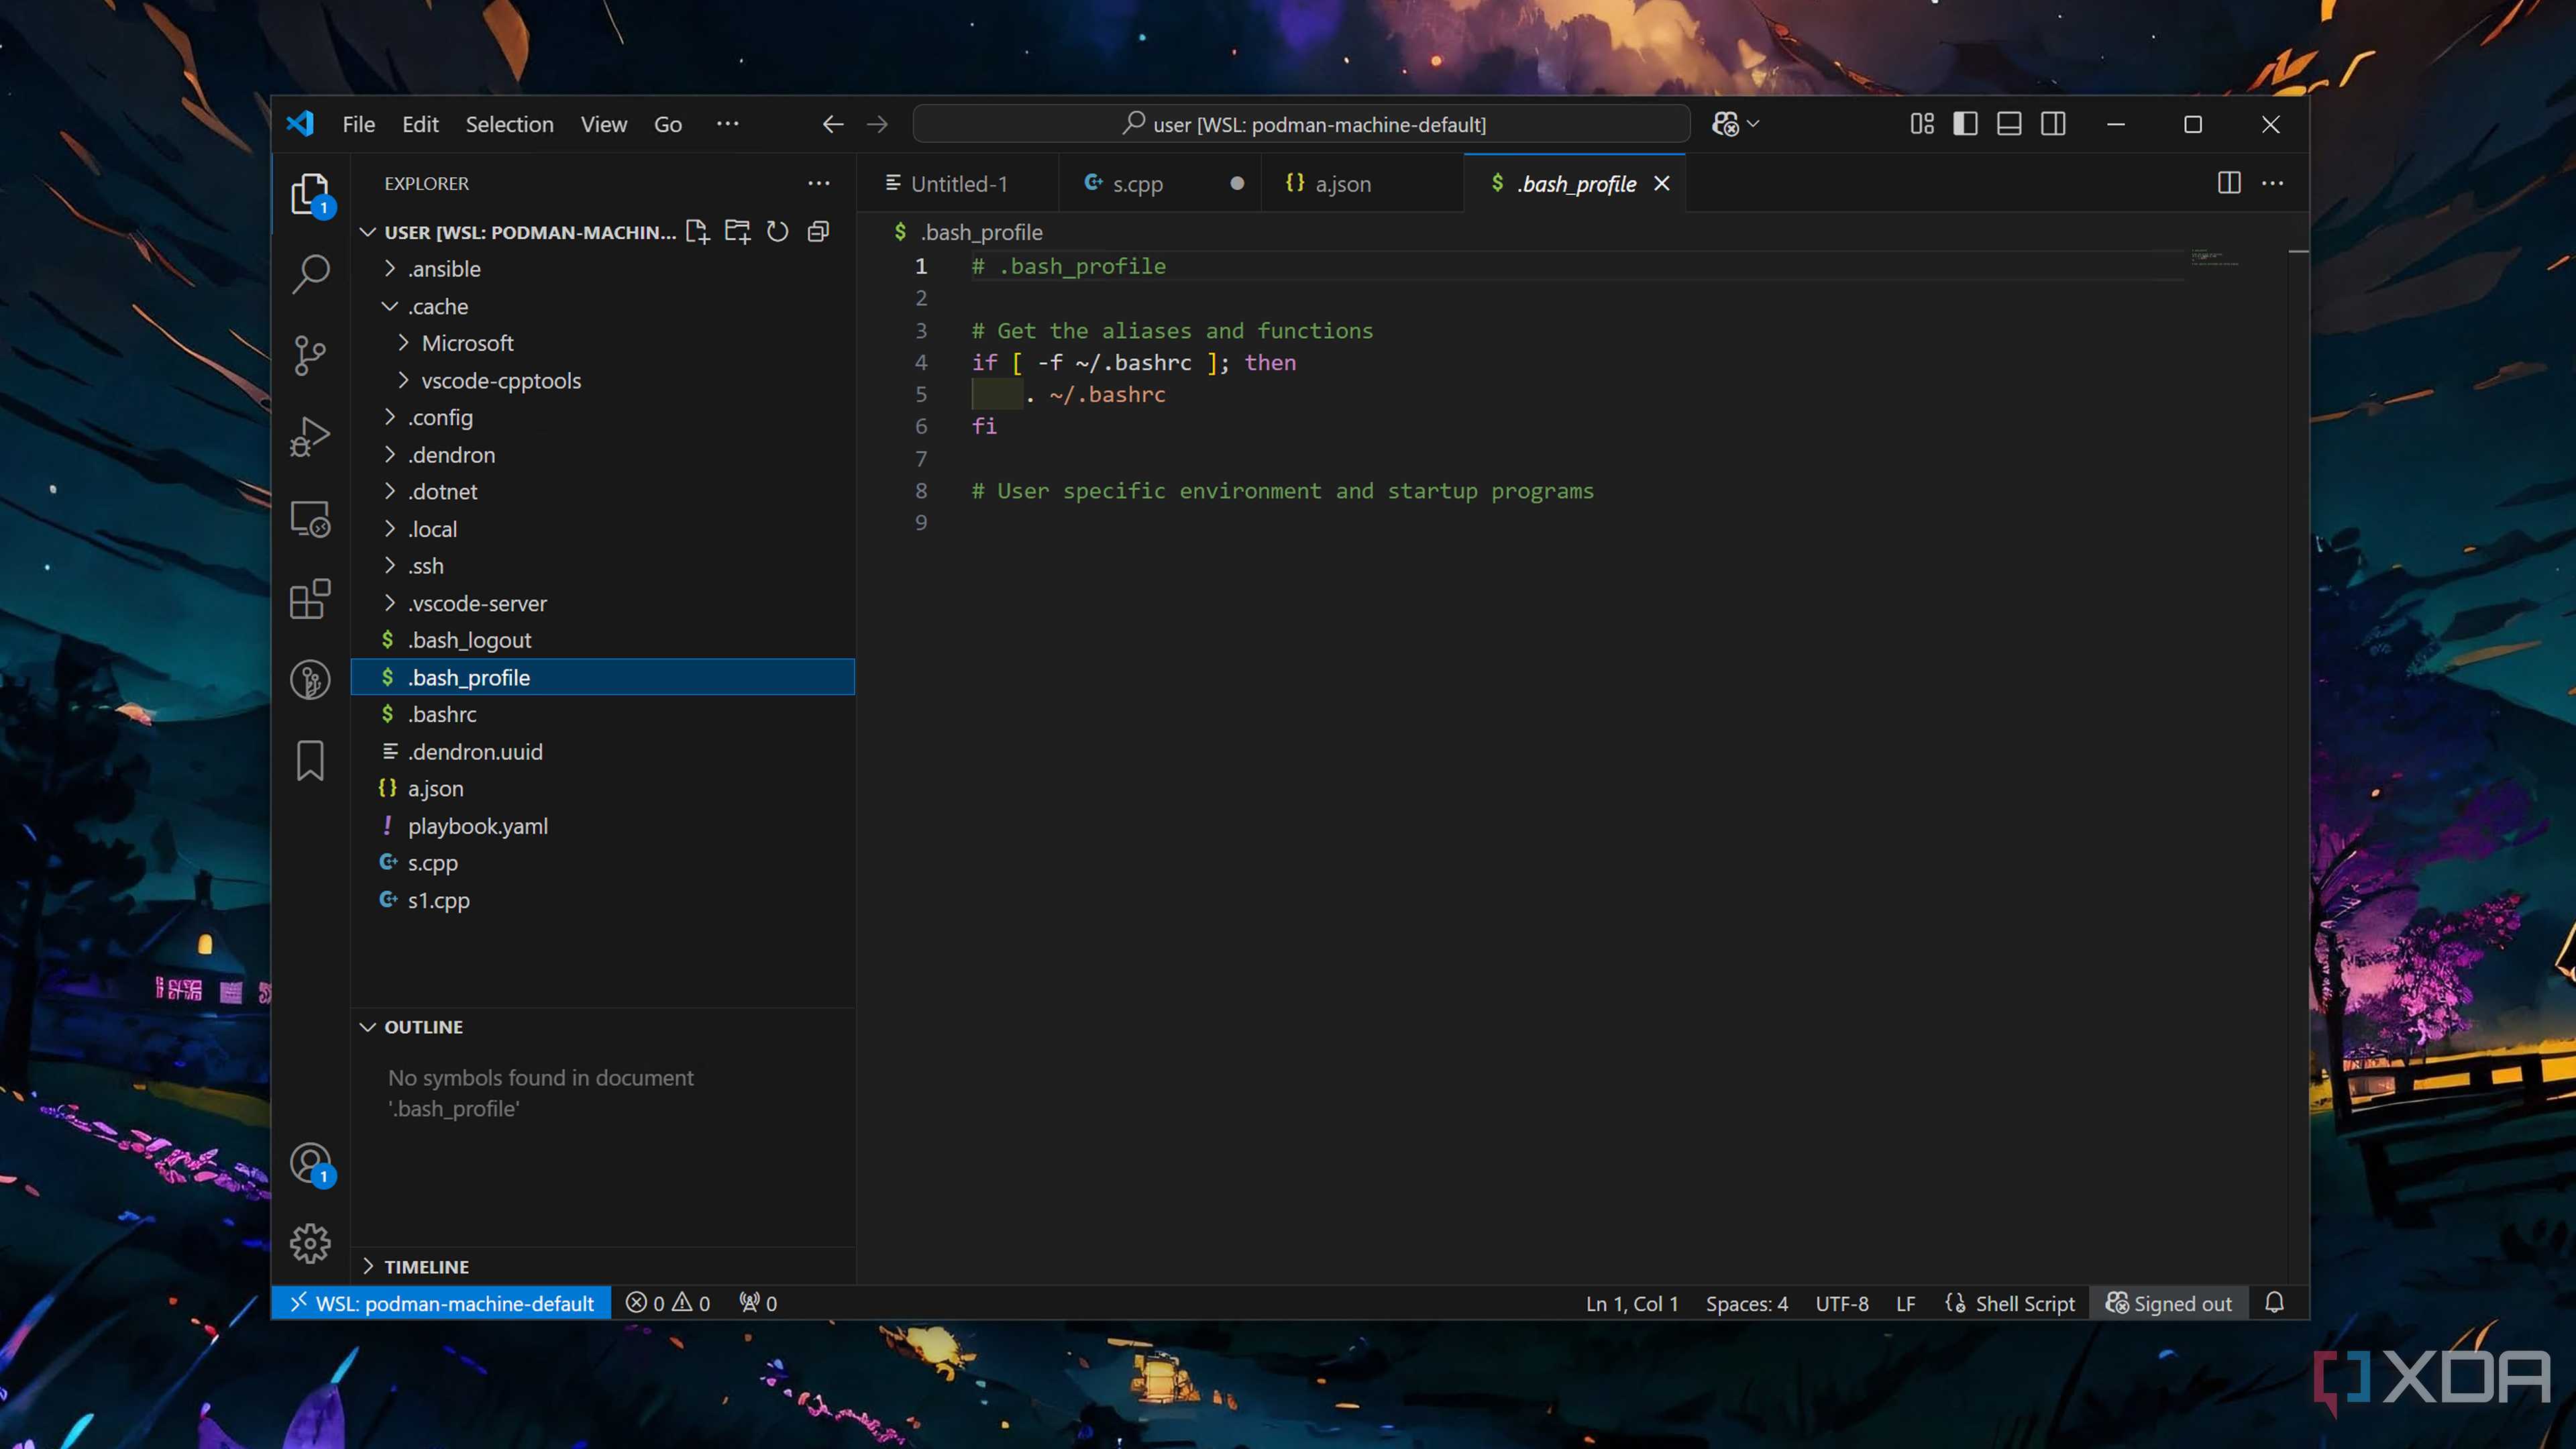The width and height of the screenshot is (2576, 1449).
Task: Open Source Control view icon
Action: point(310,355)
